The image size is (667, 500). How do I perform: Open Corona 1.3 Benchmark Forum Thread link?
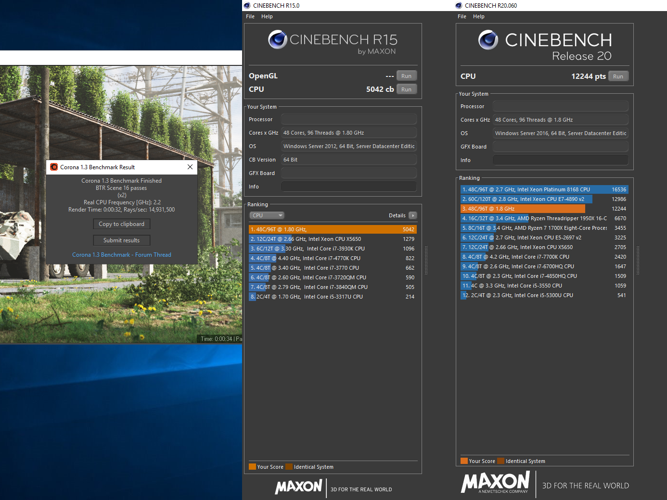pyautogui.click(x=122, y=255)
